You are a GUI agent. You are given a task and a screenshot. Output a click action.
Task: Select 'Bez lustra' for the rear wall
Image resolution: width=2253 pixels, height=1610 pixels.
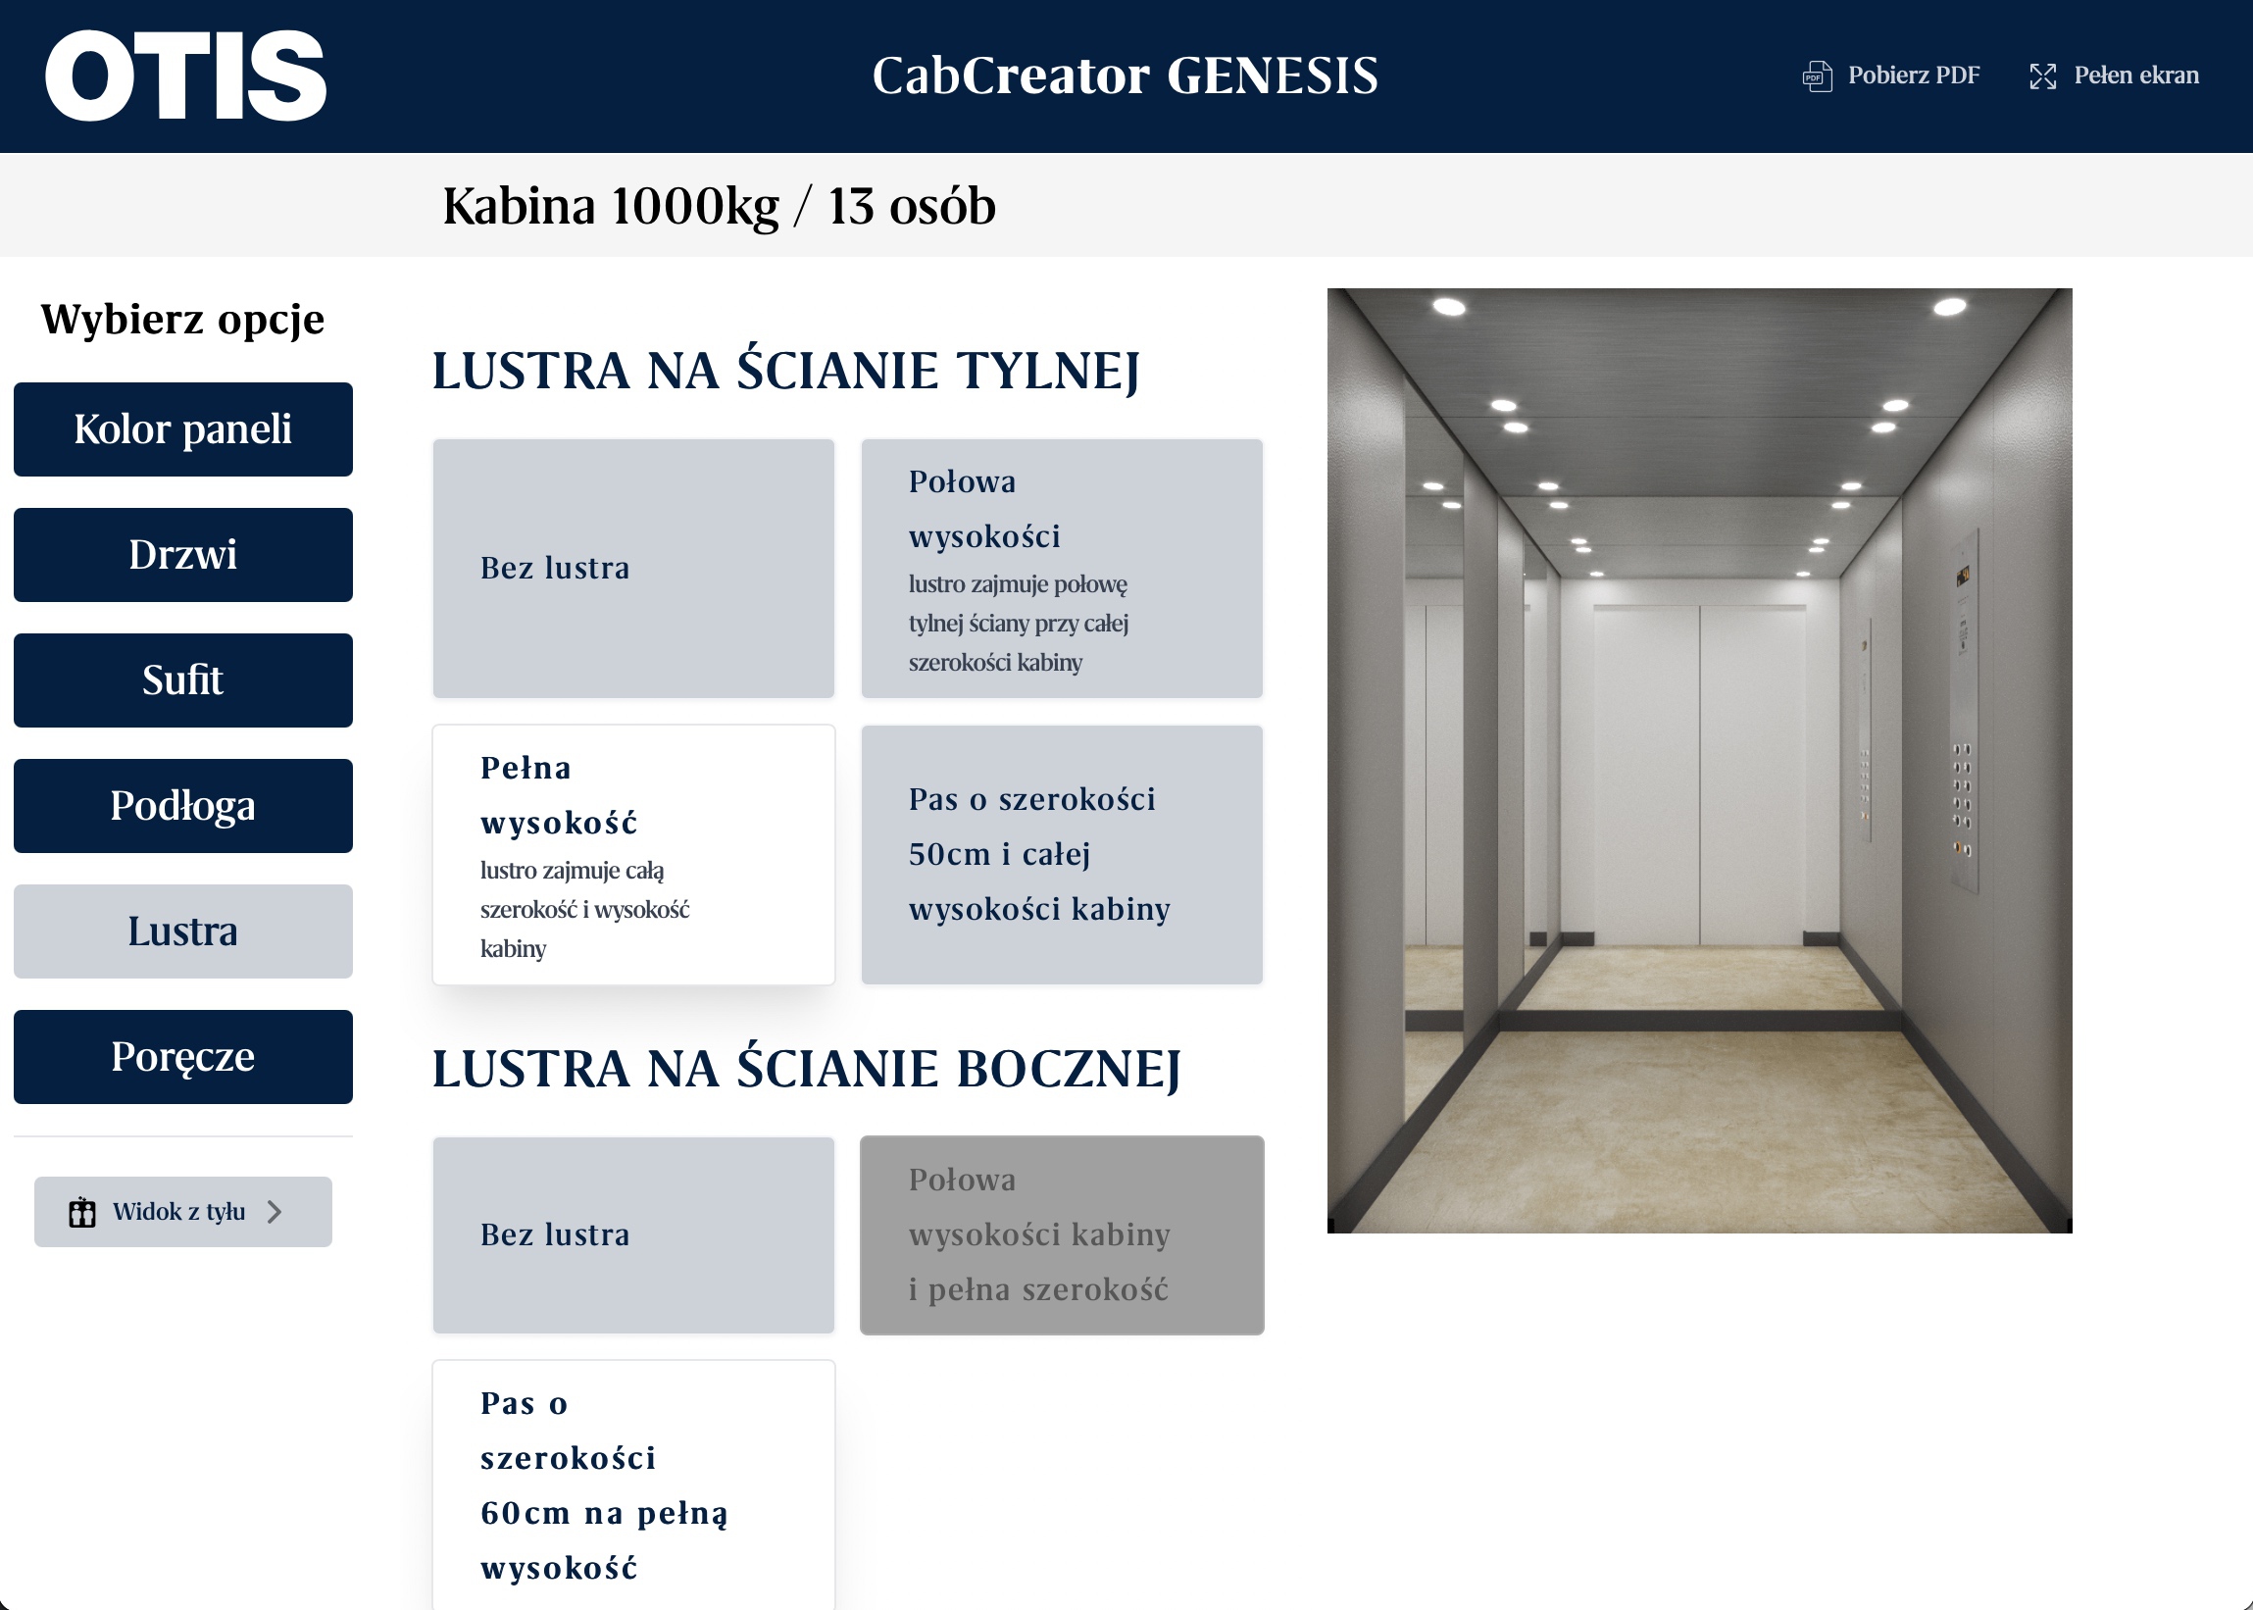point(633,568)
